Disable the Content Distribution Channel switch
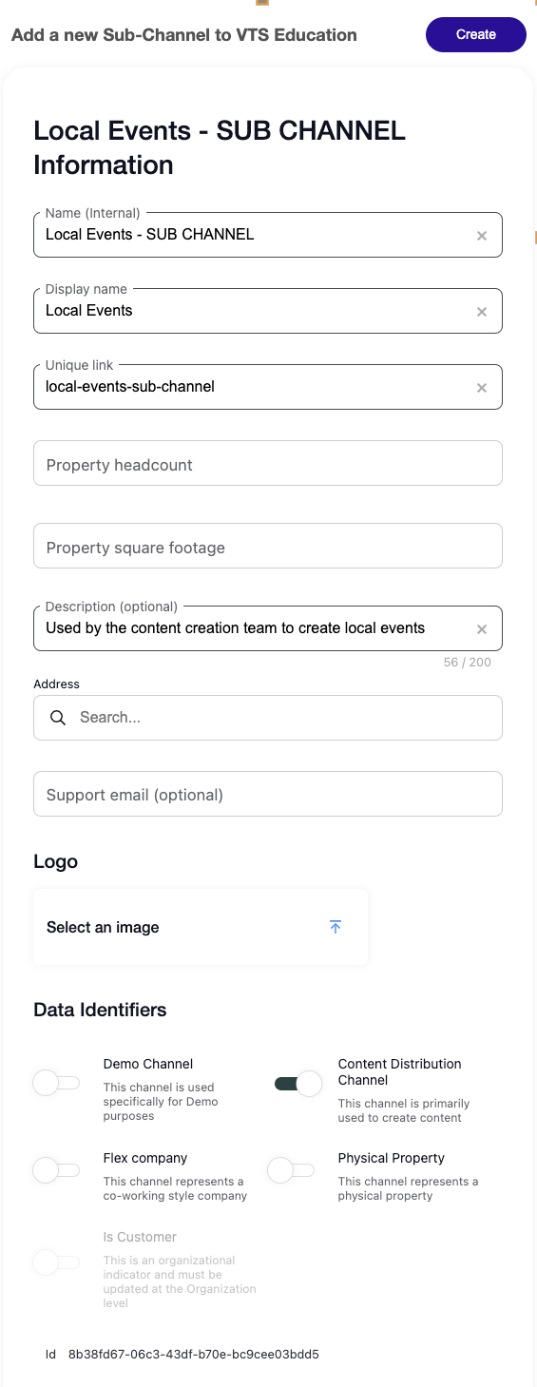The image size is (537, 1387). click(x=298, y=1083)
